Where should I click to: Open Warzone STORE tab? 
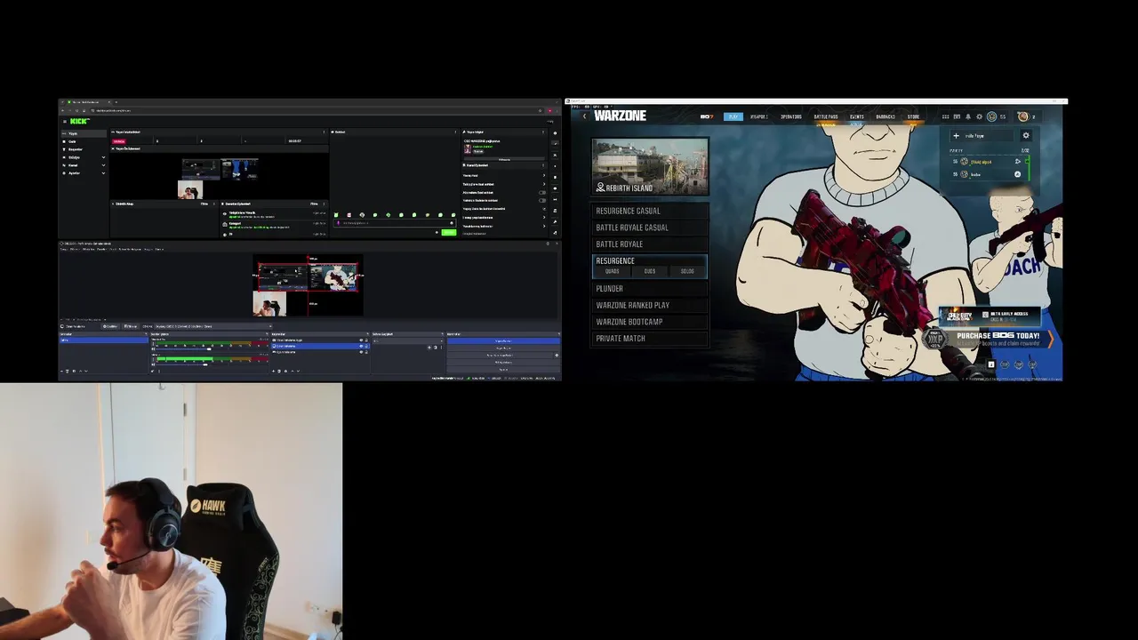[x=913, y=116]
